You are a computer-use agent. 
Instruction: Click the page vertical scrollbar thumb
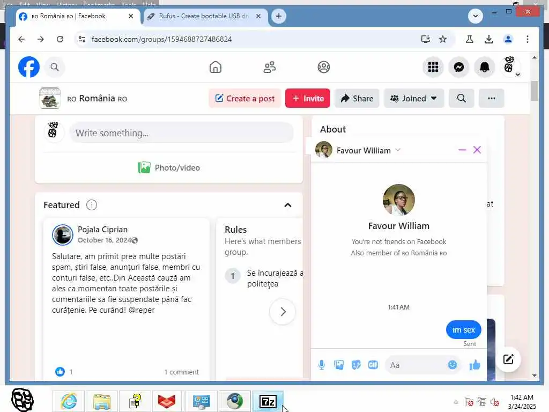[x=535, y=91]
